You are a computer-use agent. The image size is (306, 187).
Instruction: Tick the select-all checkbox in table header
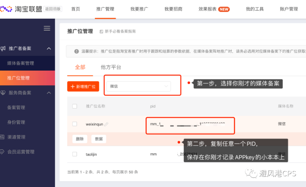(74, 106)
